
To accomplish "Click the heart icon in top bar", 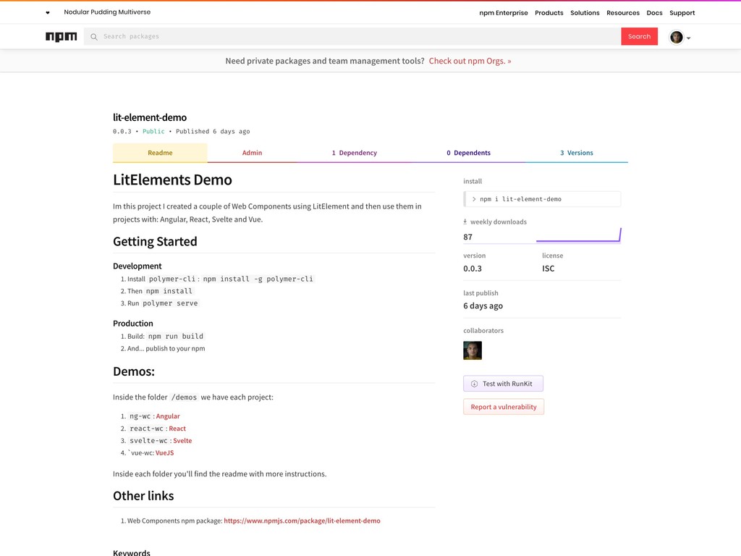I will [48, 13].
